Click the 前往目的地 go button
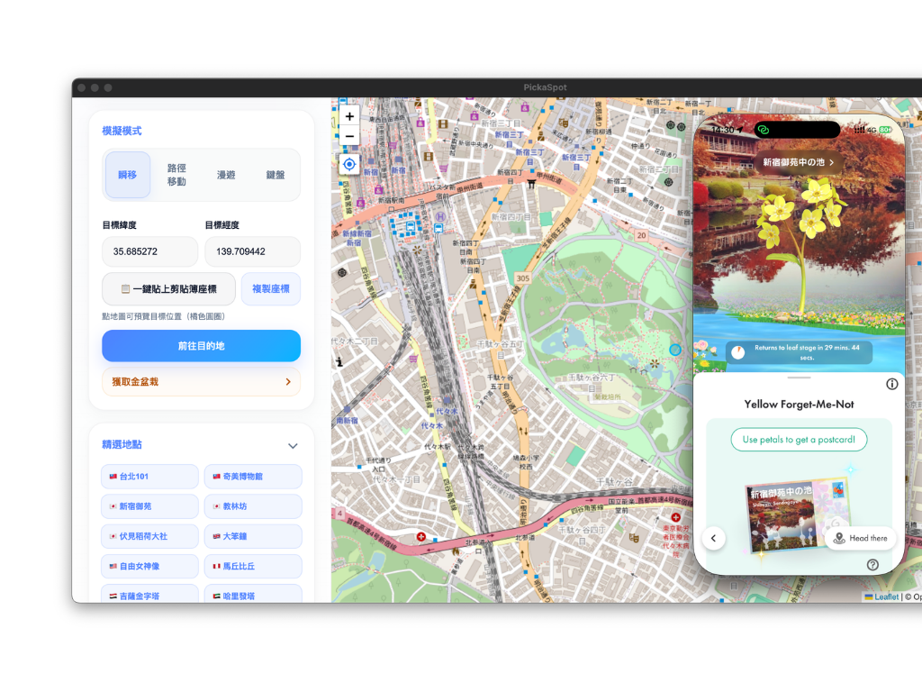922x692 pixels. pyautogui.click(x=201, y=346)
